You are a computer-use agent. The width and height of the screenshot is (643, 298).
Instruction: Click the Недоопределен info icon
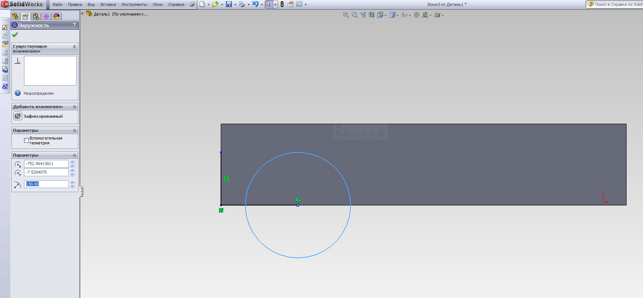(18, 93)
